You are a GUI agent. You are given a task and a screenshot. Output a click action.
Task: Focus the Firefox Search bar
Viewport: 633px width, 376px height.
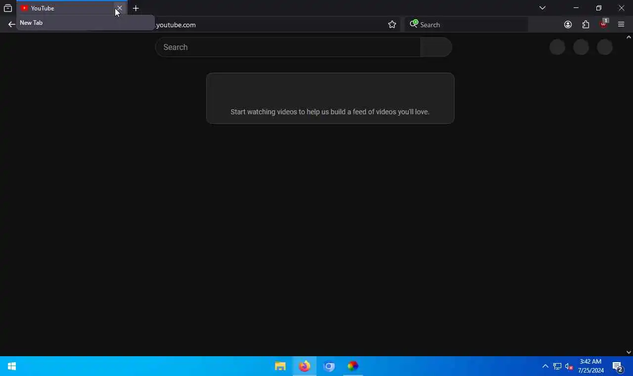point(466,24)
